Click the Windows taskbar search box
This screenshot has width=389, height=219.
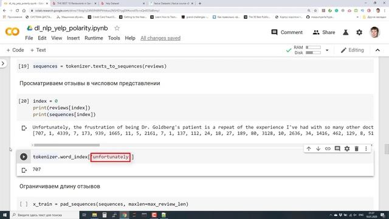click(44, 215)
